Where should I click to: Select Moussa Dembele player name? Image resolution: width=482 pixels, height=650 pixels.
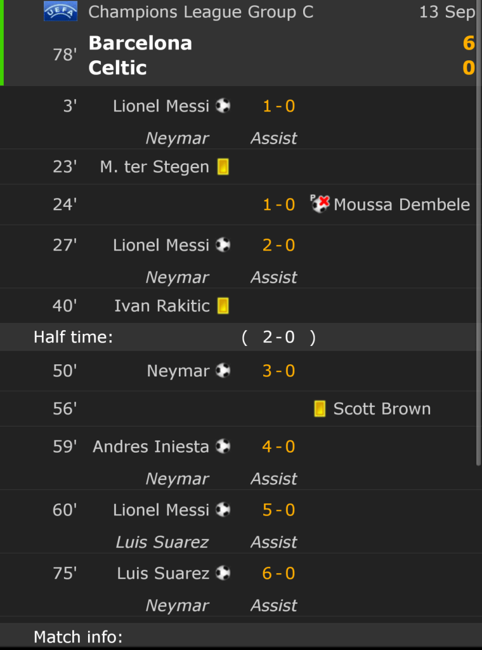pyautogui.click(x=401, y=204)
